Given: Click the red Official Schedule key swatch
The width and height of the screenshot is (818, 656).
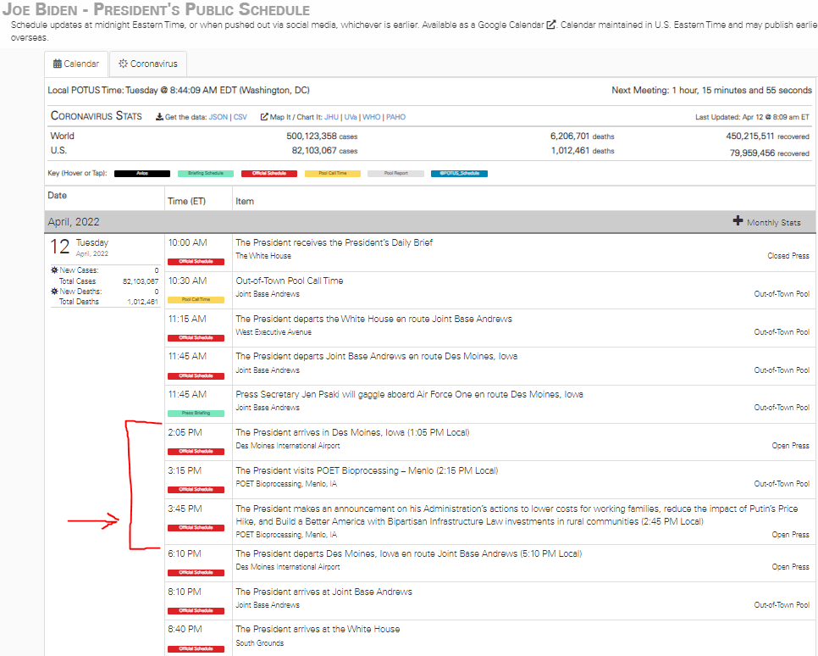Looking at the screenshot, I should (x=268, y=174).
